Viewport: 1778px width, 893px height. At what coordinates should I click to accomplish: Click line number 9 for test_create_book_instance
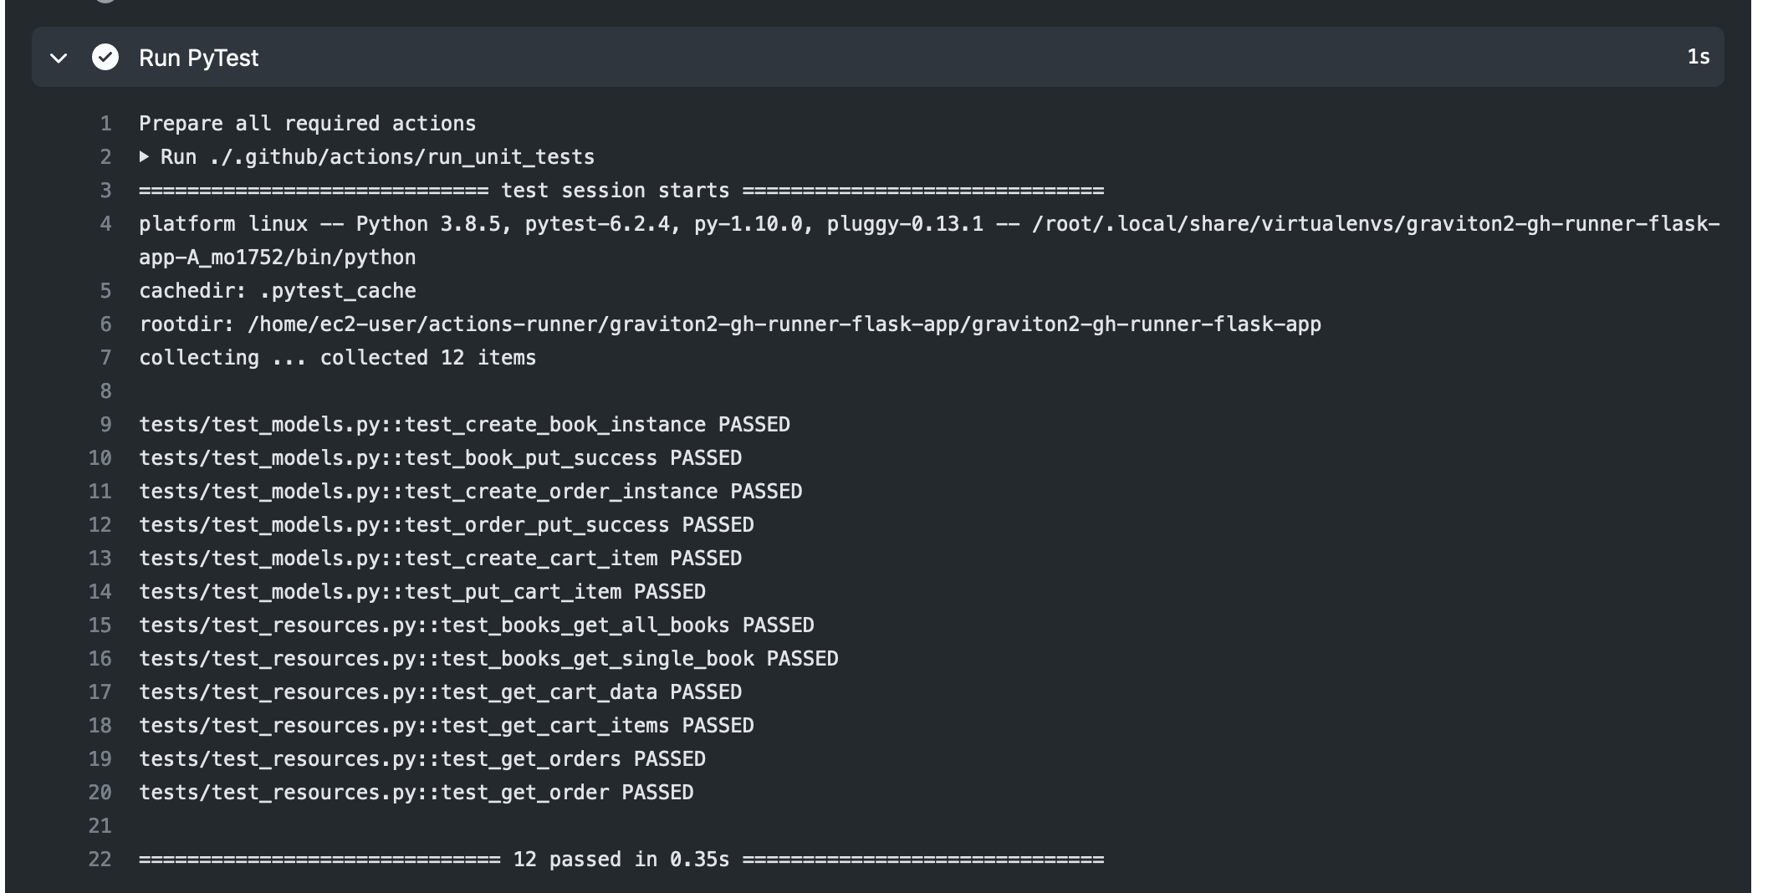tap(105, 425)
